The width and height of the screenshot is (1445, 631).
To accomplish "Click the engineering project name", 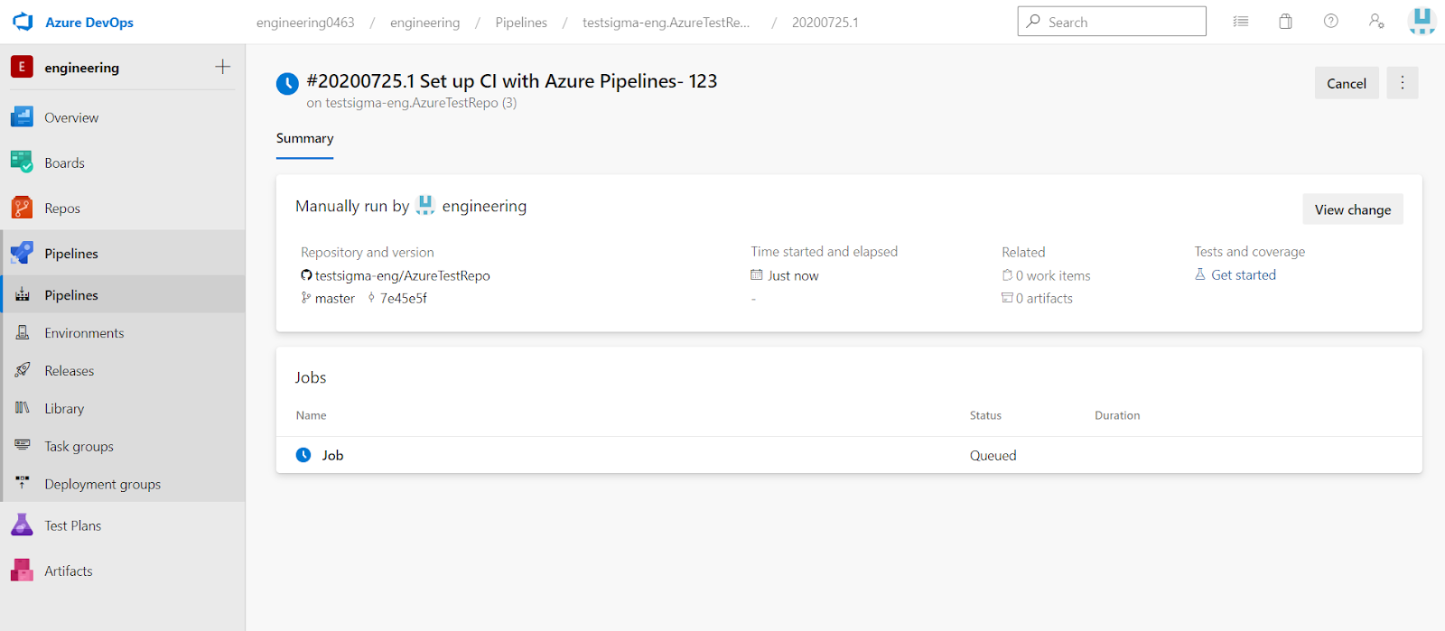I will (x=82, y=68).
